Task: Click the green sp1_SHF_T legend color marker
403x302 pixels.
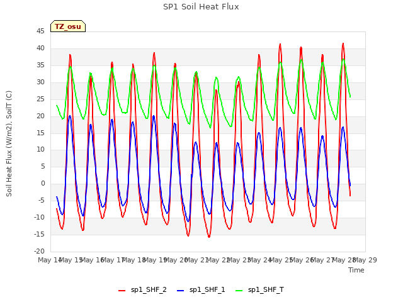Action: click(x=239, y=291)
